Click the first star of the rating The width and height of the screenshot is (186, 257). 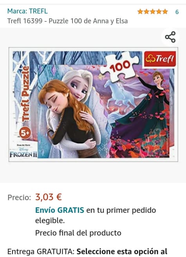[140, 12]
